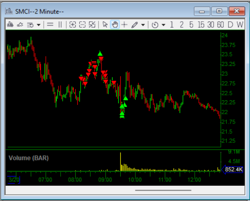250x201 pixels.
Task: Select the hand pan tool
Action: point(115,25)
